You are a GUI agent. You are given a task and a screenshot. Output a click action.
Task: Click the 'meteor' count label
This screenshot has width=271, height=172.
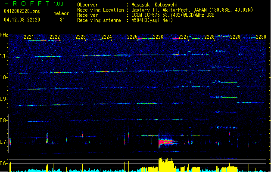(x=61, y=13)
